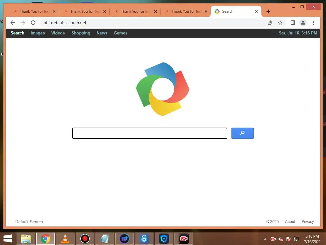Image resolution: width=326 pixels, height=245 pixels.
Task: Maximize the Chrome window
Action: pos(302,7)
